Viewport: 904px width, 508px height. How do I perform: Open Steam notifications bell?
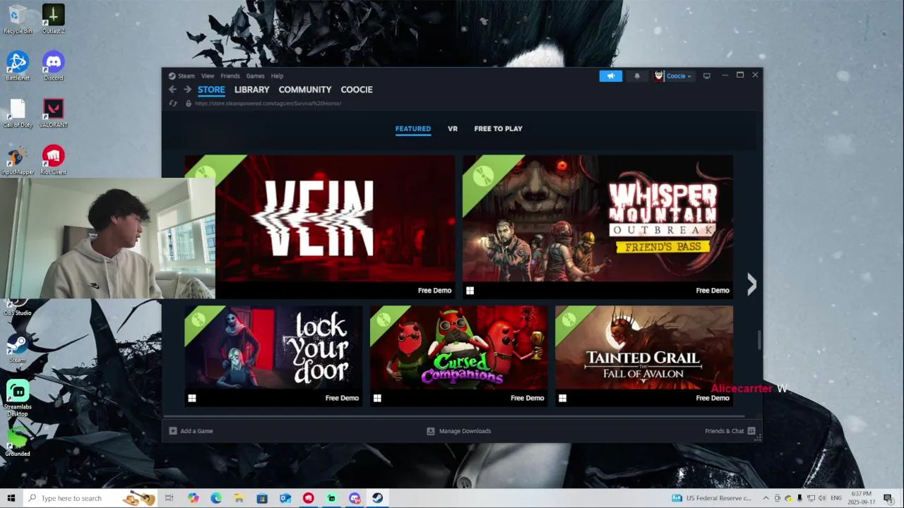[x=637, y=76]
